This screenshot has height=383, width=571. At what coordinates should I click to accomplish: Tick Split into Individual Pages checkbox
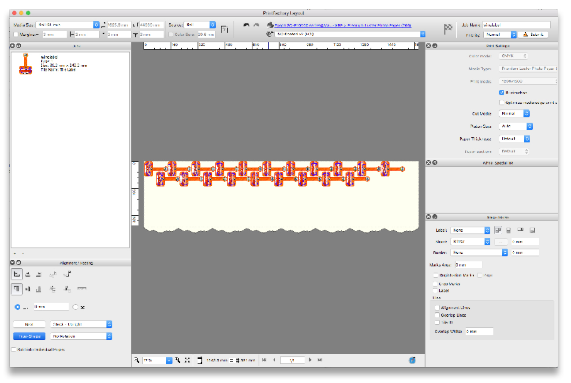[14, 349]
